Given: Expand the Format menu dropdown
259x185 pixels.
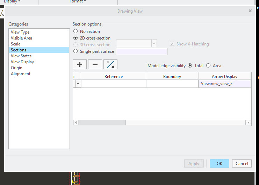Looking at the screenshot, I should click(x=78, y=1).
